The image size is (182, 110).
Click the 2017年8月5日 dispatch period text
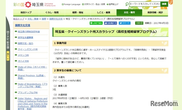(83, 98)
